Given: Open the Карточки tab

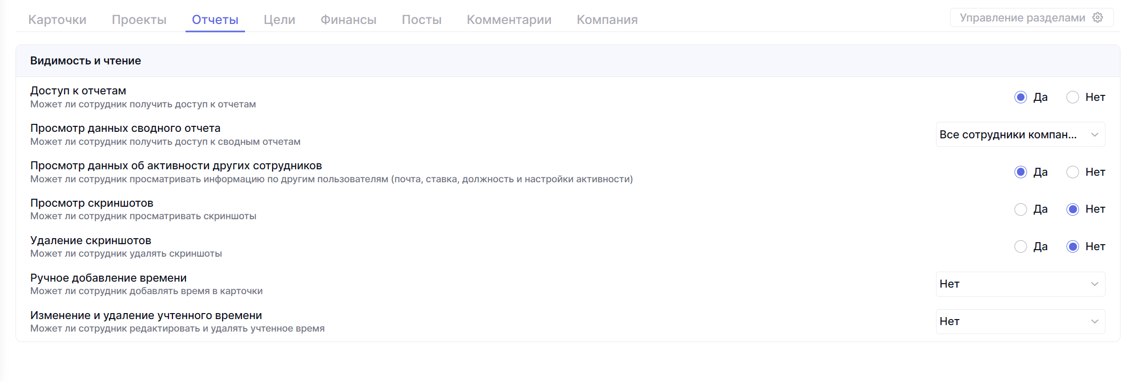Looking at the screenshot, I should coord(57,20).
